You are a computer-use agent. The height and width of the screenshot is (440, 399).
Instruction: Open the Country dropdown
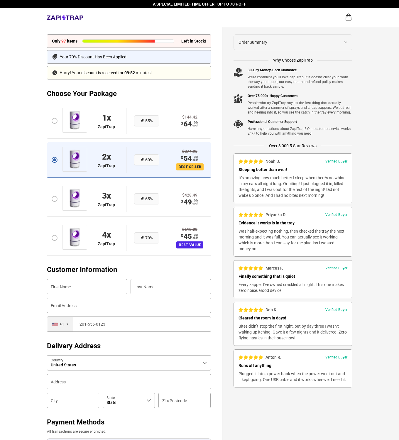click(129, 363)
